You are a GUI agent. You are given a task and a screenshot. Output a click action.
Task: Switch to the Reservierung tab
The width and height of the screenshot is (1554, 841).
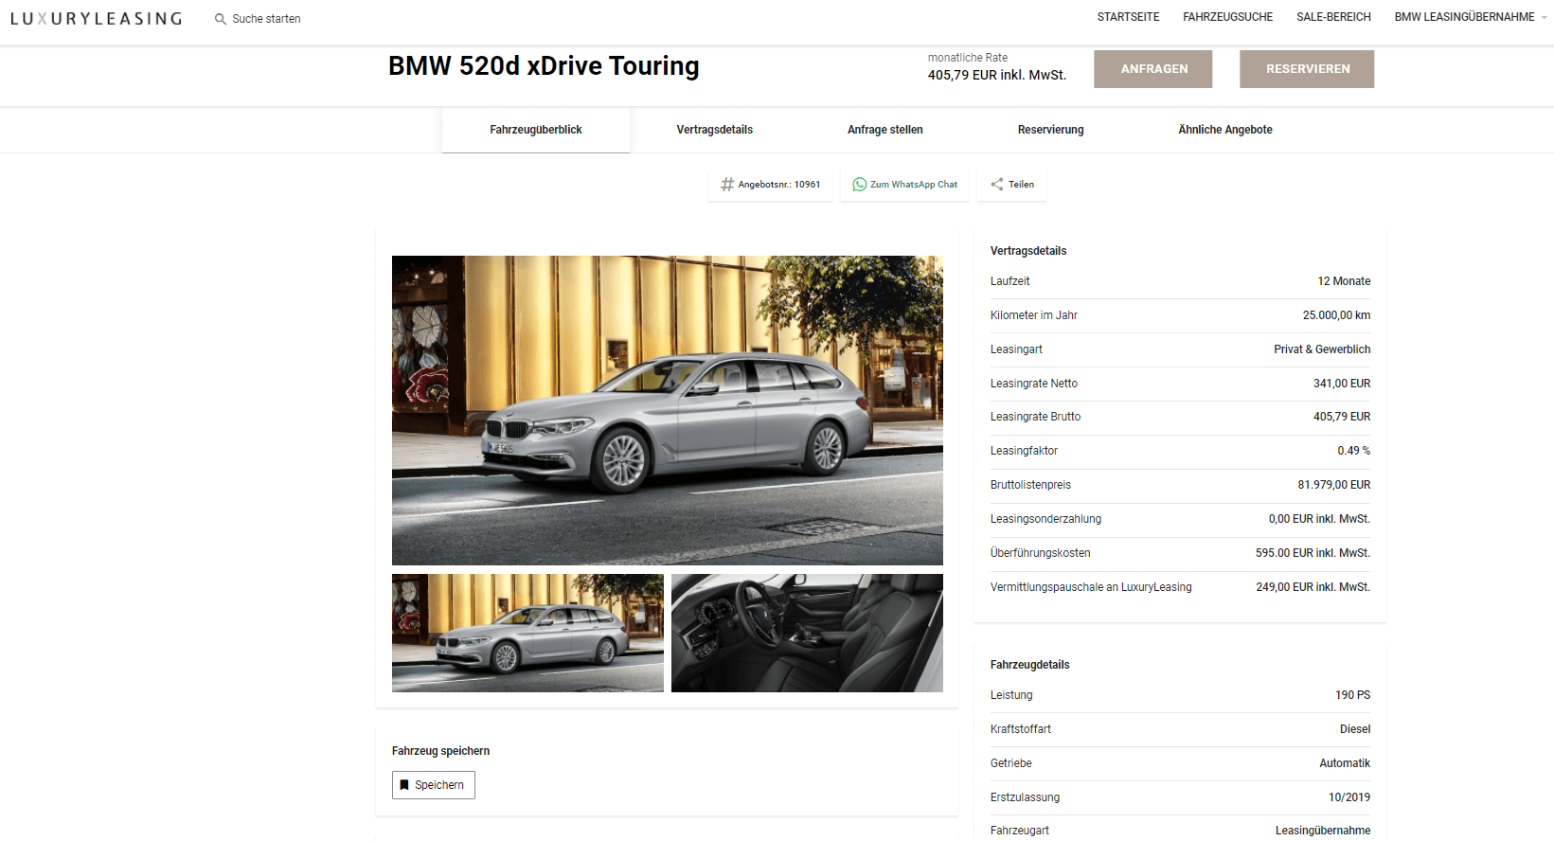point(1051,130)
